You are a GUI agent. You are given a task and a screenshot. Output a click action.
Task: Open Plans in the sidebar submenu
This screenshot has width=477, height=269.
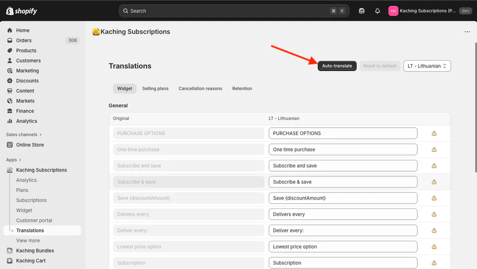22,190
